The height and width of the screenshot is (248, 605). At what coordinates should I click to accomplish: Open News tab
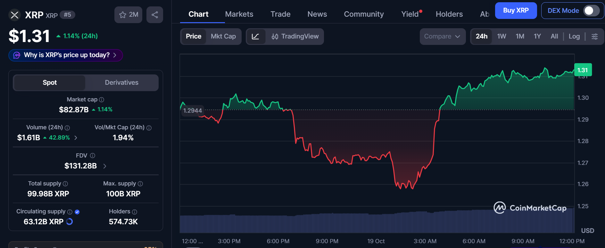coord(317,14)
